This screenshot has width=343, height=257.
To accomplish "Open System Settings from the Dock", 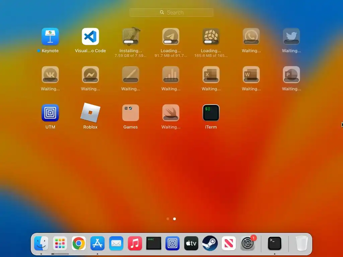I will 248,243.
